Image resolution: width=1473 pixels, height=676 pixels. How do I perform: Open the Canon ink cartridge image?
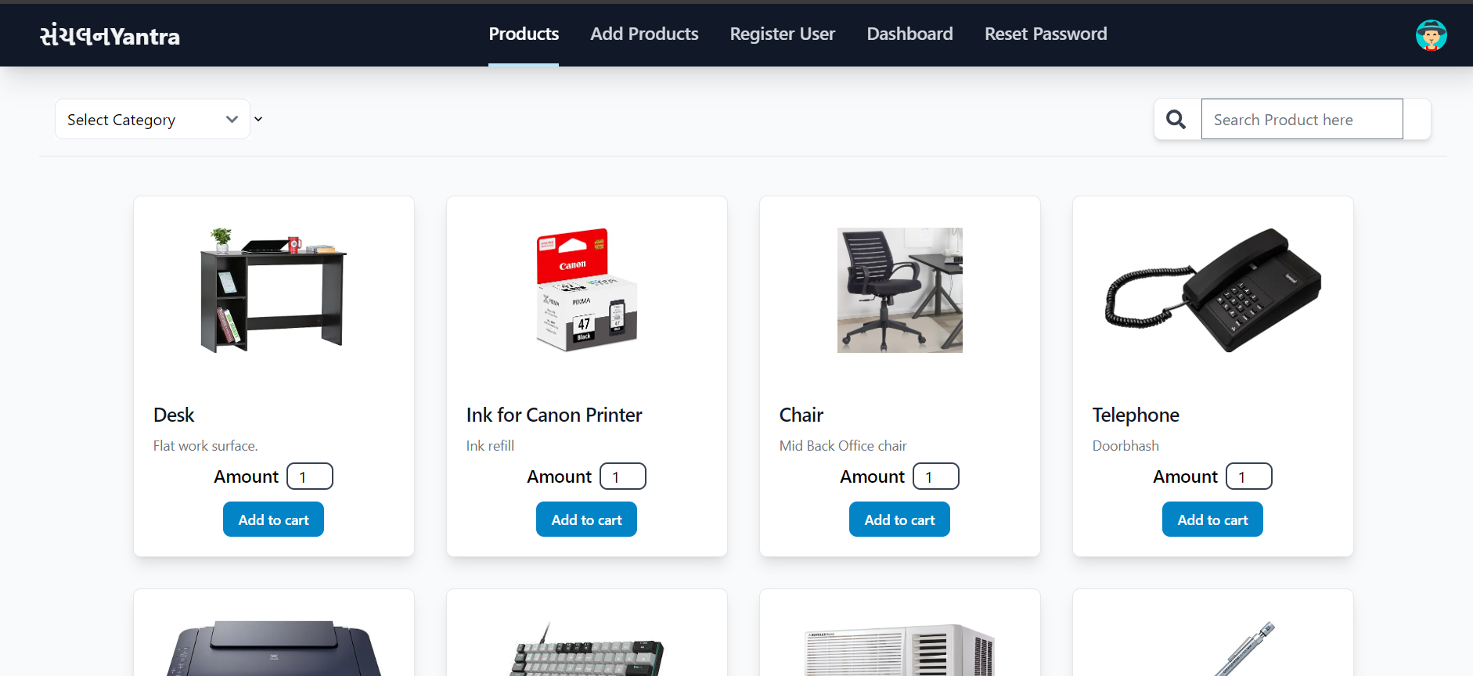(587, 290)
